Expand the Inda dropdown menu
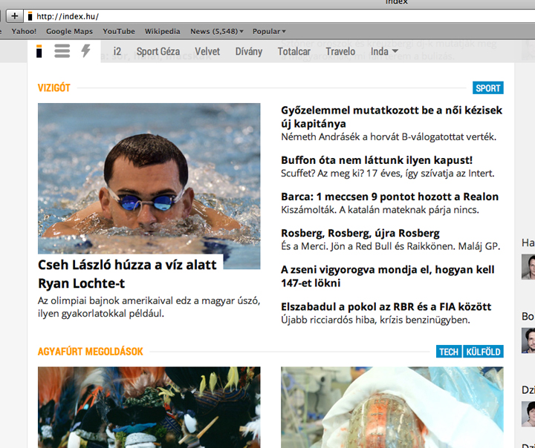Viewport: 535px width, 448px height. point(384,51)
